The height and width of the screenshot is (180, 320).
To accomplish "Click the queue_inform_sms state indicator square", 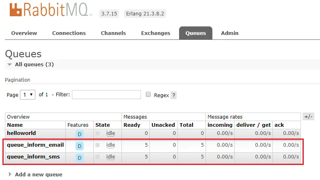I will click(97, 157).
